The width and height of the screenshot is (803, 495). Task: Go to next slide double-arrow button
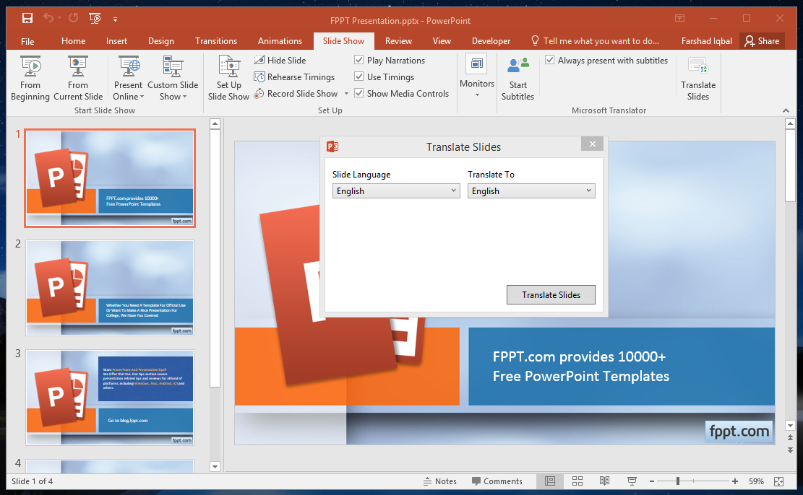tap(790, 450)
